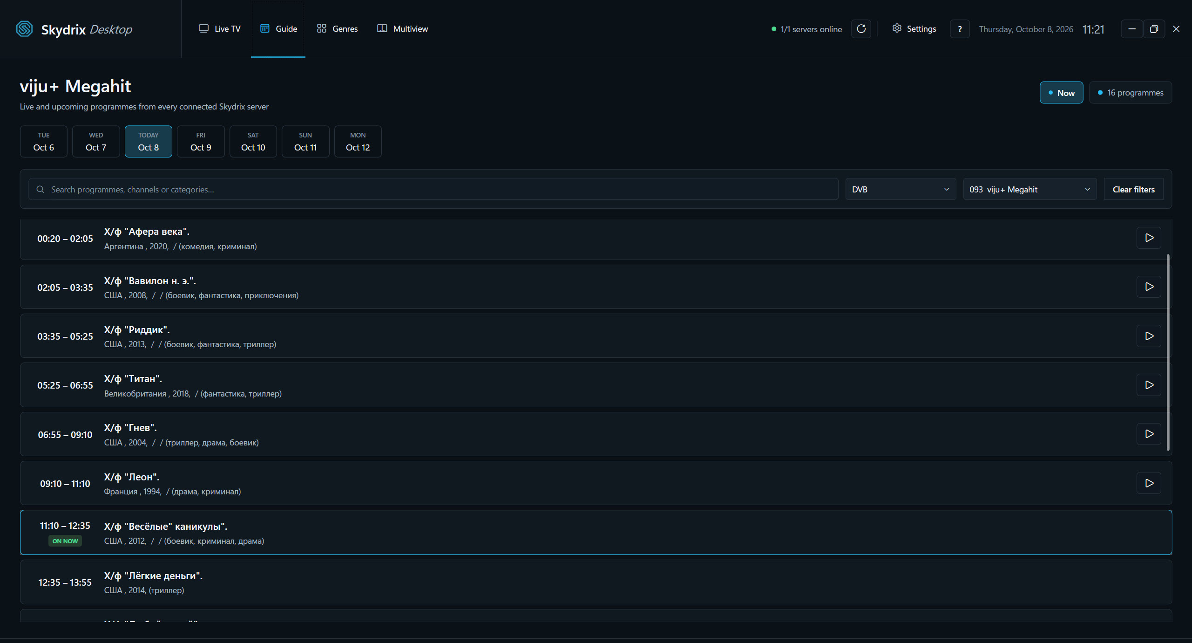This screenshot has width=1192, height=643.
Task: Open the Multiview tab
Action: click(403, 29)
